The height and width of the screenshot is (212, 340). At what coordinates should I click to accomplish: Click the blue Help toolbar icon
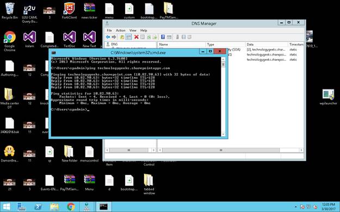163,37
